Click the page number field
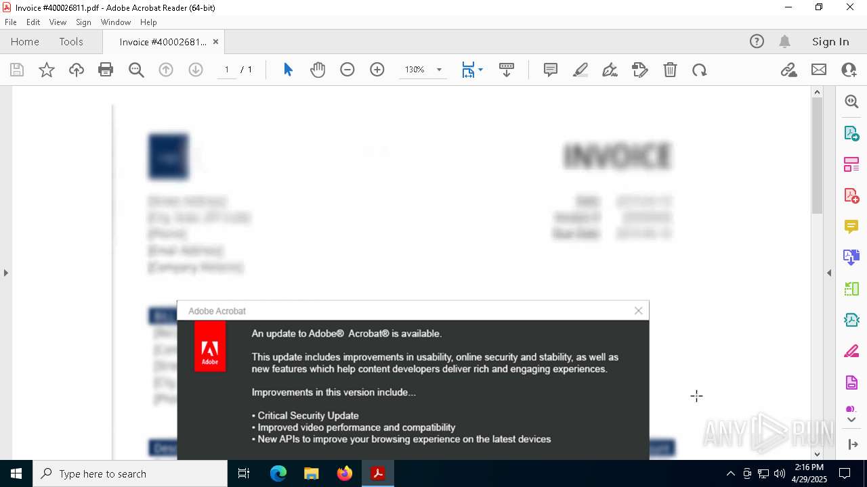Screen dimensions: 867x487 [227, 70]
